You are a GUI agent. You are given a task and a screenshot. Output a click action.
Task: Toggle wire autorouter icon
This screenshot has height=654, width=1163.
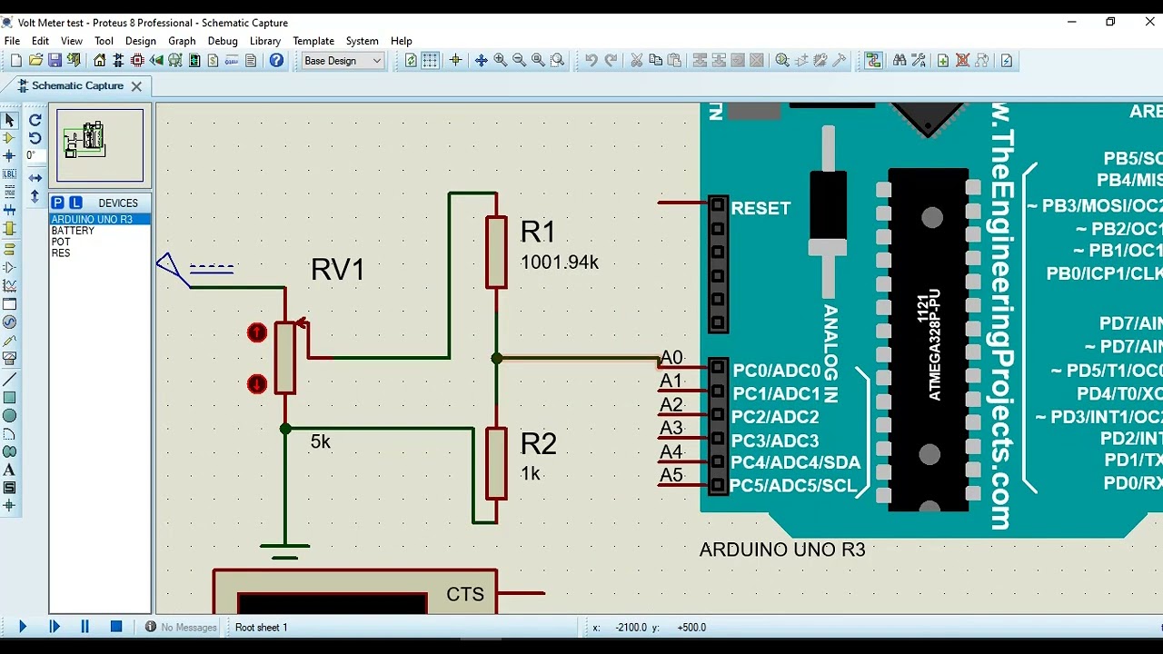click(x=873, y=61)
